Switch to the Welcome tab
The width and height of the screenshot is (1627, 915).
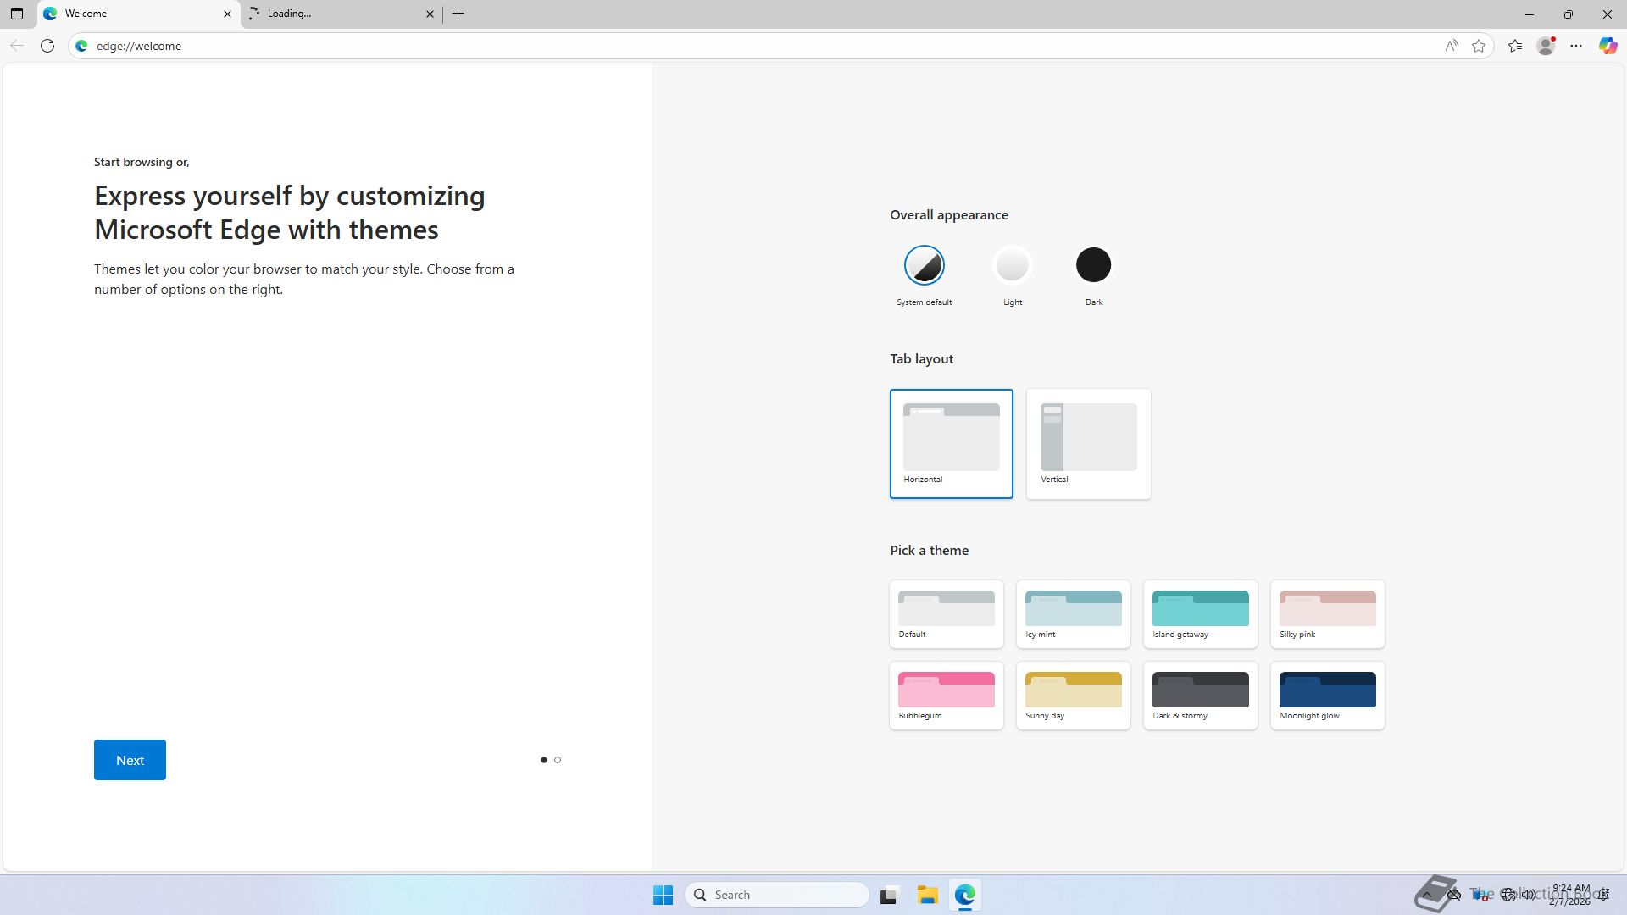[127, 14]
